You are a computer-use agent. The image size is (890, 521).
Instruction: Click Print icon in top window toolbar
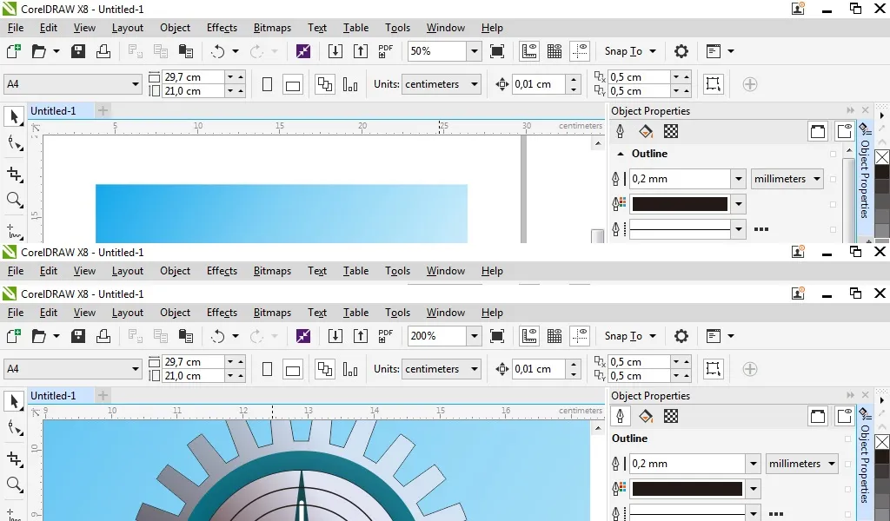[103, 51]
